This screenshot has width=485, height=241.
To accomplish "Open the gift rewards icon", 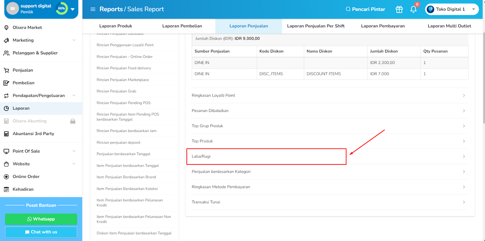I will click(399, 9).
